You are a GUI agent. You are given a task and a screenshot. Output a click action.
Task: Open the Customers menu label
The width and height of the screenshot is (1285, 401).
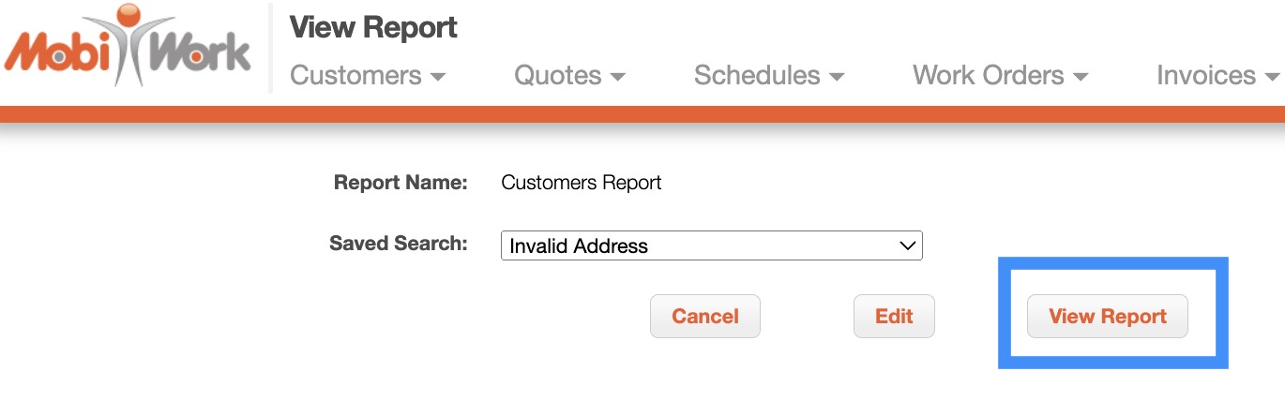[x=355, y=76]
